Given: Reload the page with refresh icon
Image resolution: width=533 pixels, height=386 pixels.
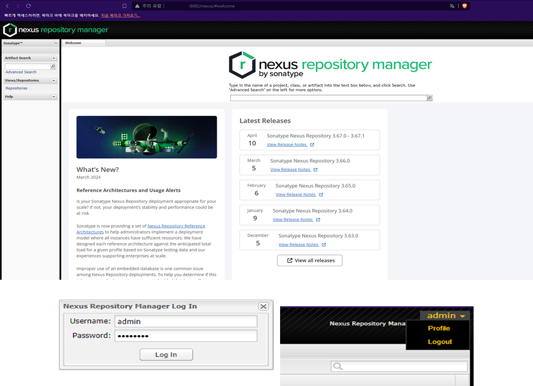Looking at the screenshot, I should [28, 6].
